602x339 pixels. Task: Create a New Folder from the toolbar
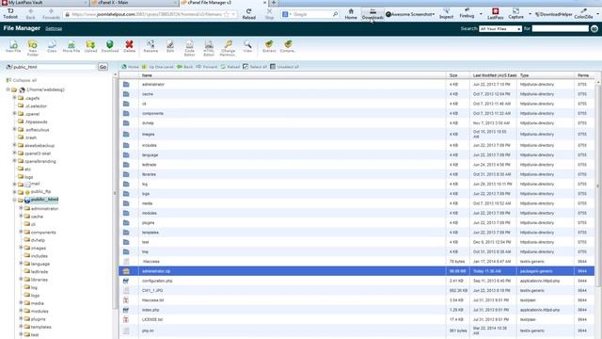33,48
